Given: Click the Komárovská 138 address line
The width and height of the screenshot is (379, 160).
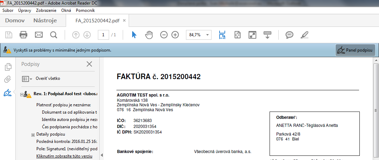Looking at the screenshot, I should coord(132,100).
